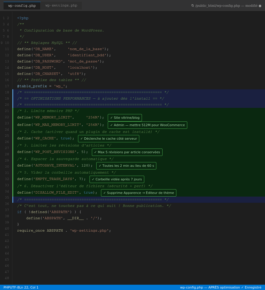Click the 'Admin — mettre 512M pour WooCommerce' badge

tap(148, 125)
